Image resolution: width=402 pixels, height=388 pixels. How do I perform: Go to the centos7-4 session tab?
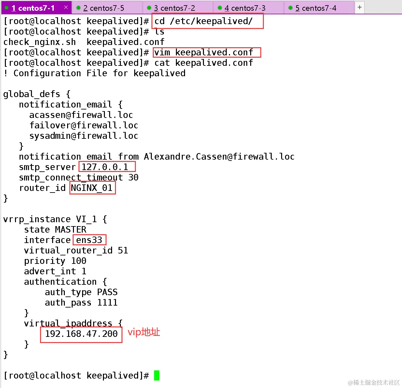pyautogui.click(x=319, y=8)
